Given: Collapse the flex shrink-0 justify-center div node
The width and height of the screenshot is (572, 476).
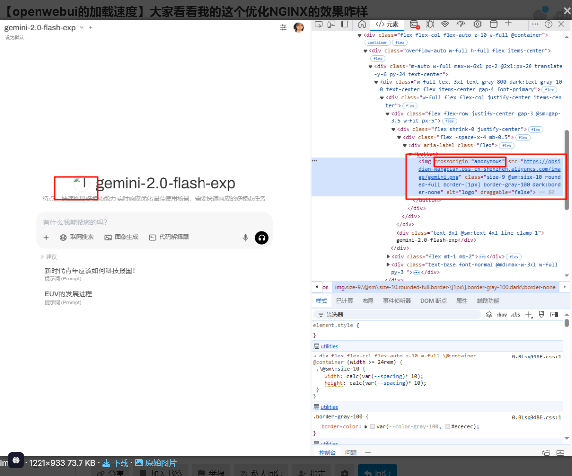Looking at the screenshot, I should tap(393, 129).
